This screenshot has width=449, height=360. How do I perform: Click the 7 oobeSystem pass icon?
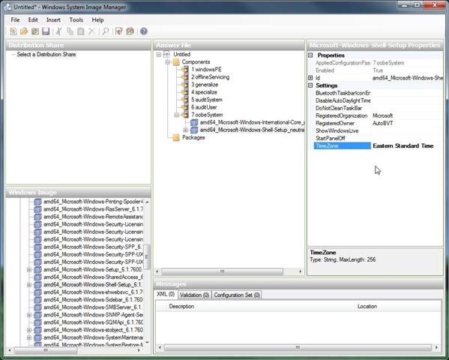click(185, 115)
